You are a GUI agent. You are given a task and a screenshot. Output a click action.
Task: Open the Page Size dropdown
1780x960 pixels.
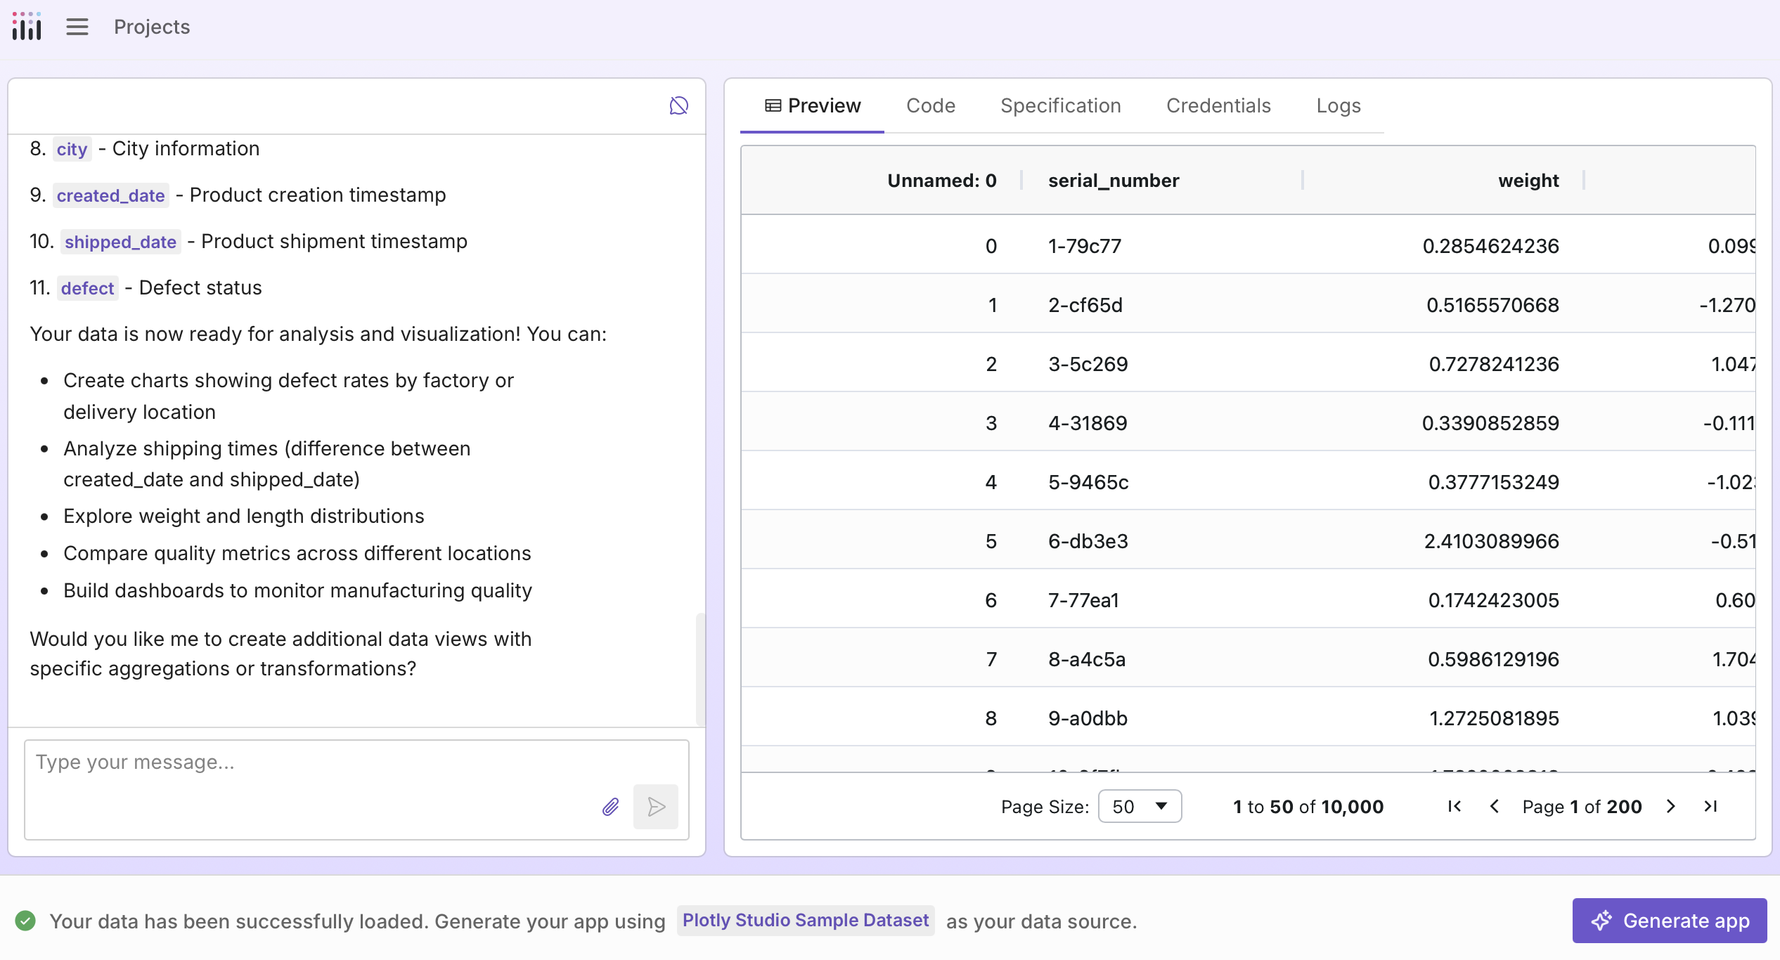[x=1139, y=806]
